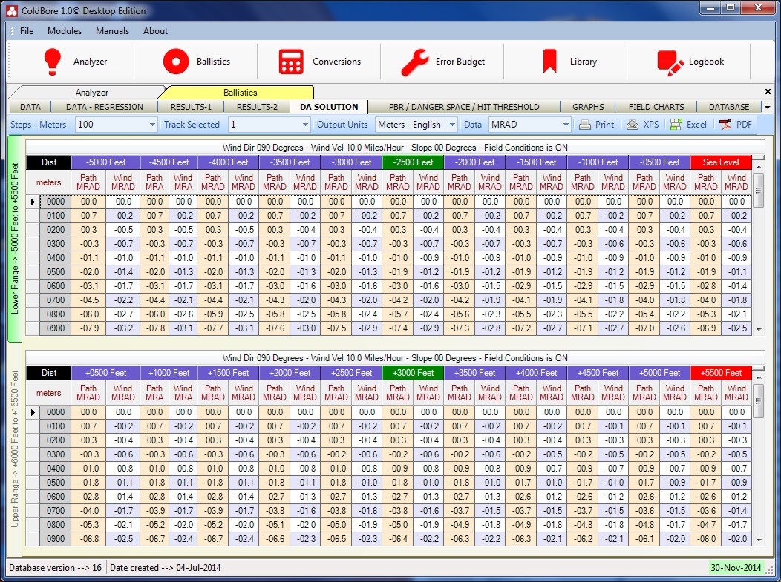781x582 pixels.
Task: Click the upper range table scrollbar thumb
Action: pyautogui.click(x=759, y=401)
